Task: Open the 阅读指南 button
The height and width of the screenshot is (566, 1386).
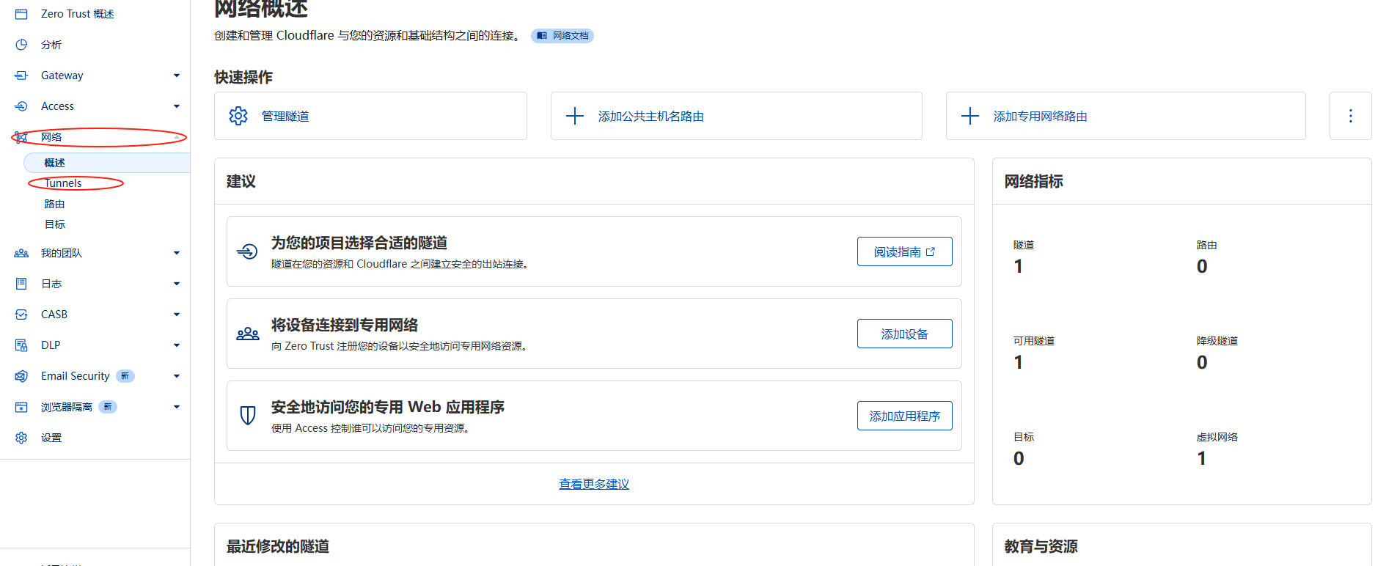Action: [905, 251]
